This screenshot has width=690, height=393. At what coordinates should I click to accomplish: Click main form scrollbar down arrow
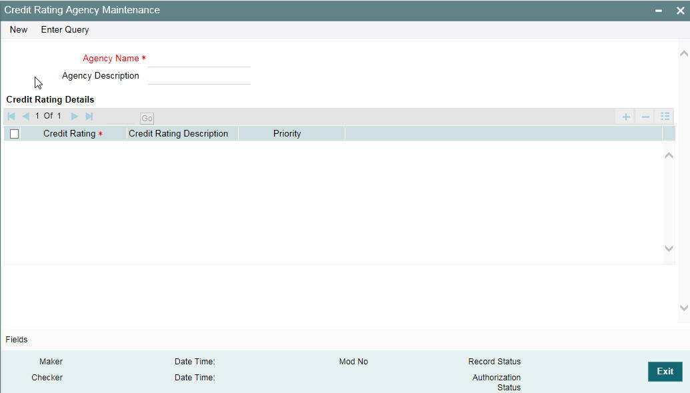(x=683, y=308)
